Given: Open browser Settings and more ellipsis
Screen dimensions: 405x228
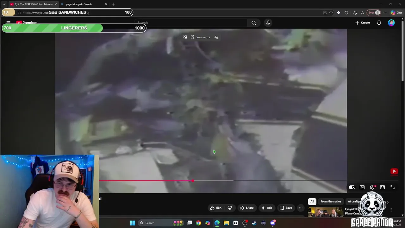Looking at the screenshot, I should click(x=385, y=13).
